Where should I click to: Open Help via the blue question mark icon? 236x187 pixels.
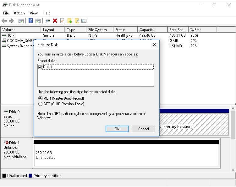pos(30,21)
